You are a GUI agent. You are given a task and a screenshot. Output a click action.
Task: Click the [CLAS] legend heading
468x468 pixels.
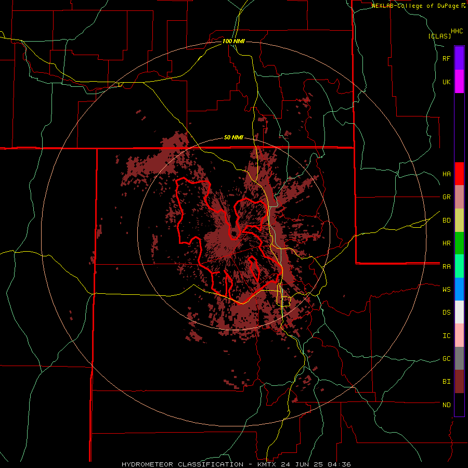point(439,36)
